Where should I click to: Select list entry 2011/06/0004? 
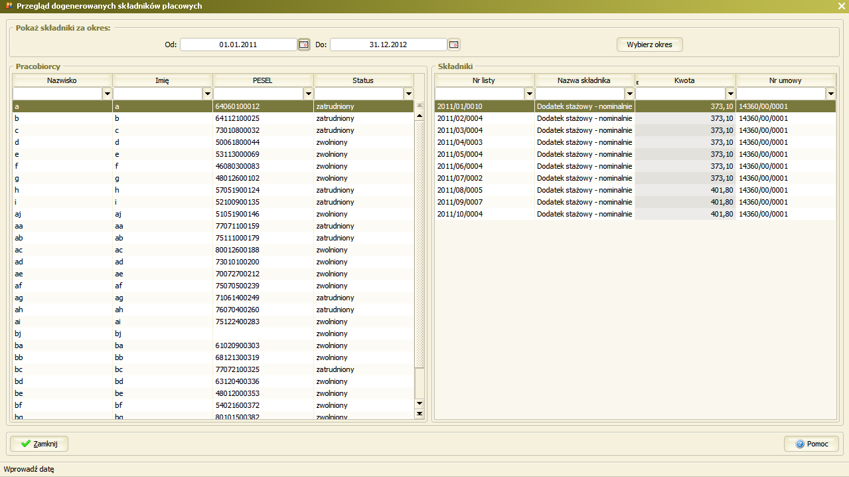pos(635,166)
